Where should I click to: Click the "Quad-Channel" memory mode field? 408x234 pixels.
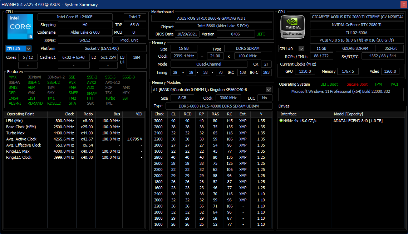[209, 64]
